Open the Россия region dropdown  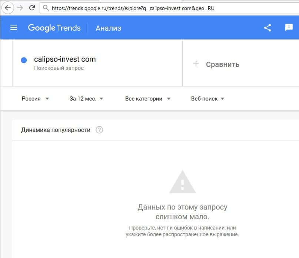coord(36,99)
